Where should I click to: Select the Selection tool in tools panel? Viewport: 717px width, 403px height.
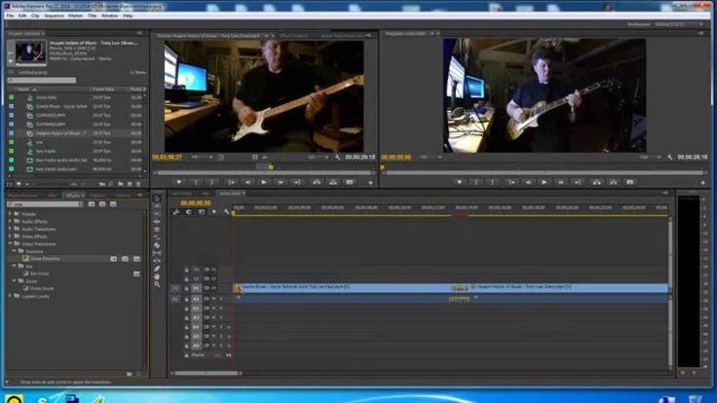157,199
